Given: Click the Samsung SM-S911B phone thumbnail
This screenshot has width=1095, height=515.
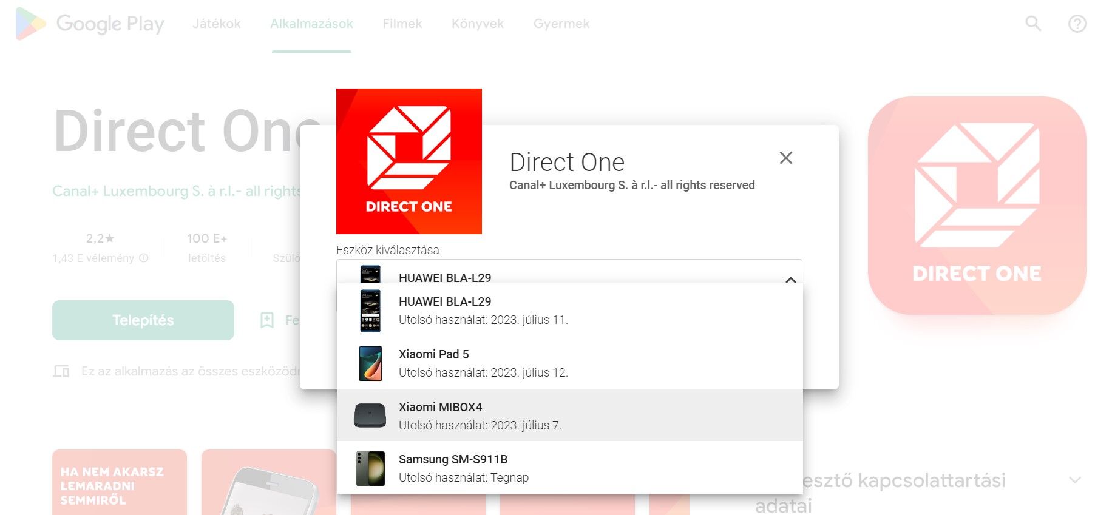Looking at the screenshot, I should pyautogui.click(x=370, y=468).
